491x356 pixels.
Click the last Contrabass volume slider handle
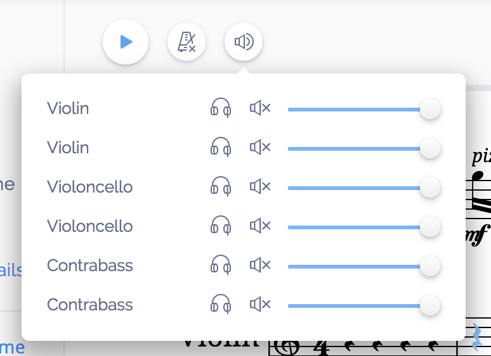coord(430,305)
